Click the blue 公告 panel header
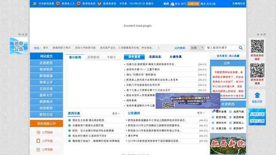The image size is (276, 155). point(228,63)
